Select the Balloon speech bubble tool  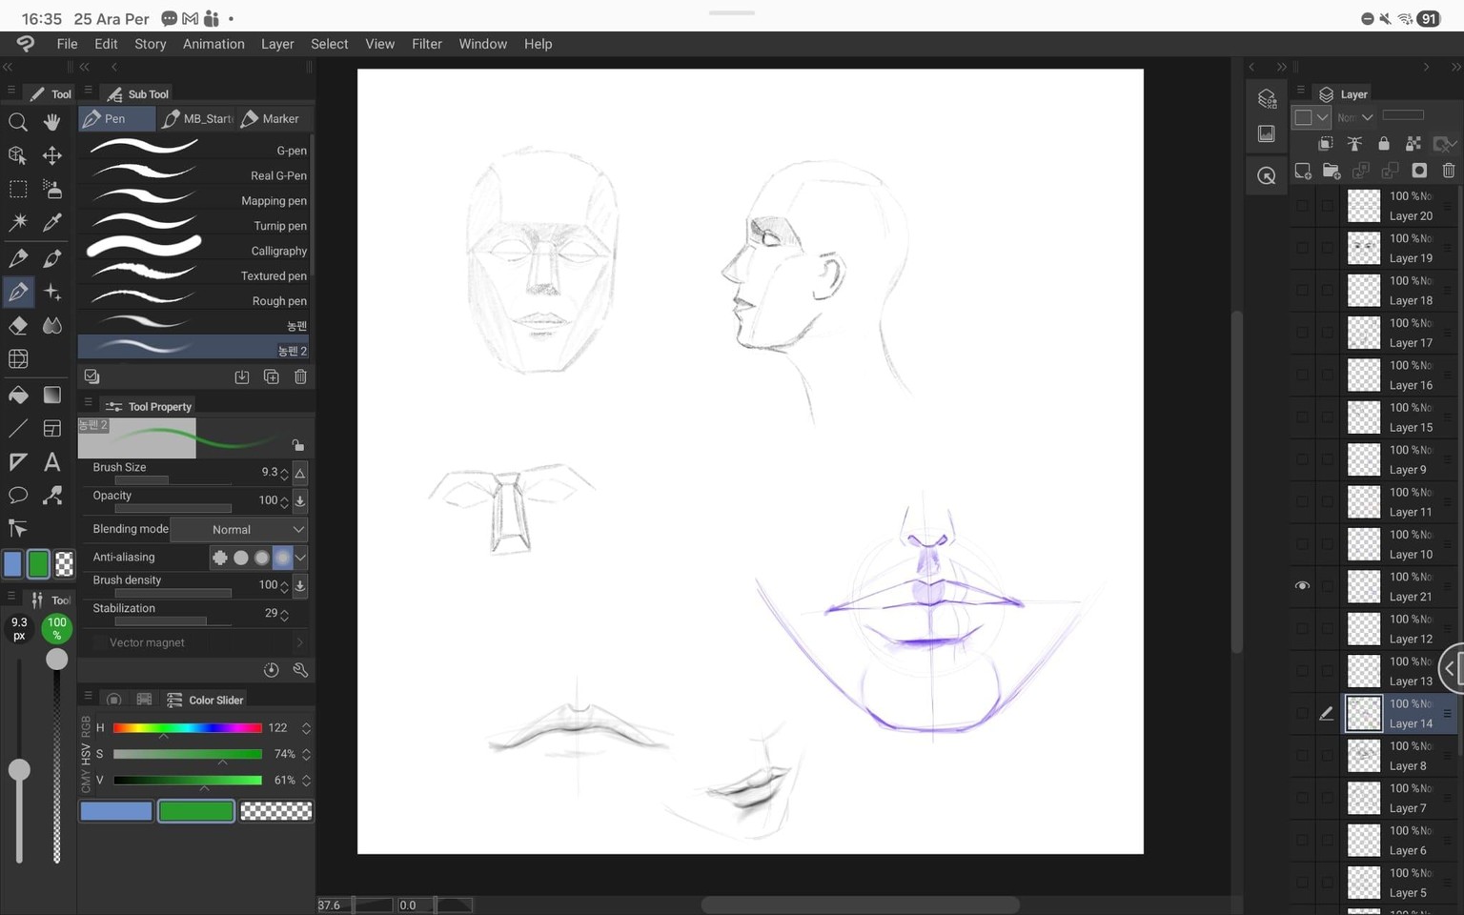click(17, 496)
